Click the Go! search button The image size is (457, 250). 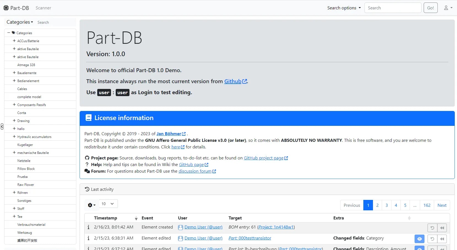coord(431,8)
